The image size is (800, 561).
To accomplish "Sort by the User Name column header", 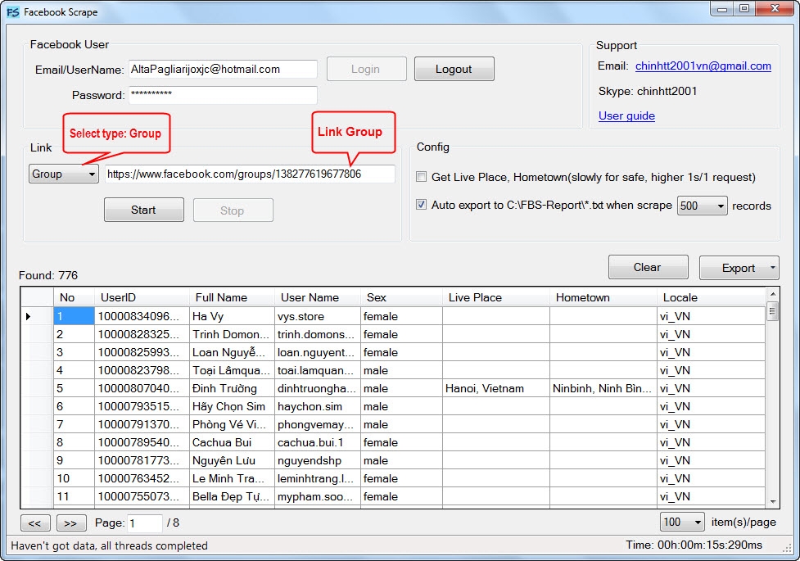I will click(318, 297).
